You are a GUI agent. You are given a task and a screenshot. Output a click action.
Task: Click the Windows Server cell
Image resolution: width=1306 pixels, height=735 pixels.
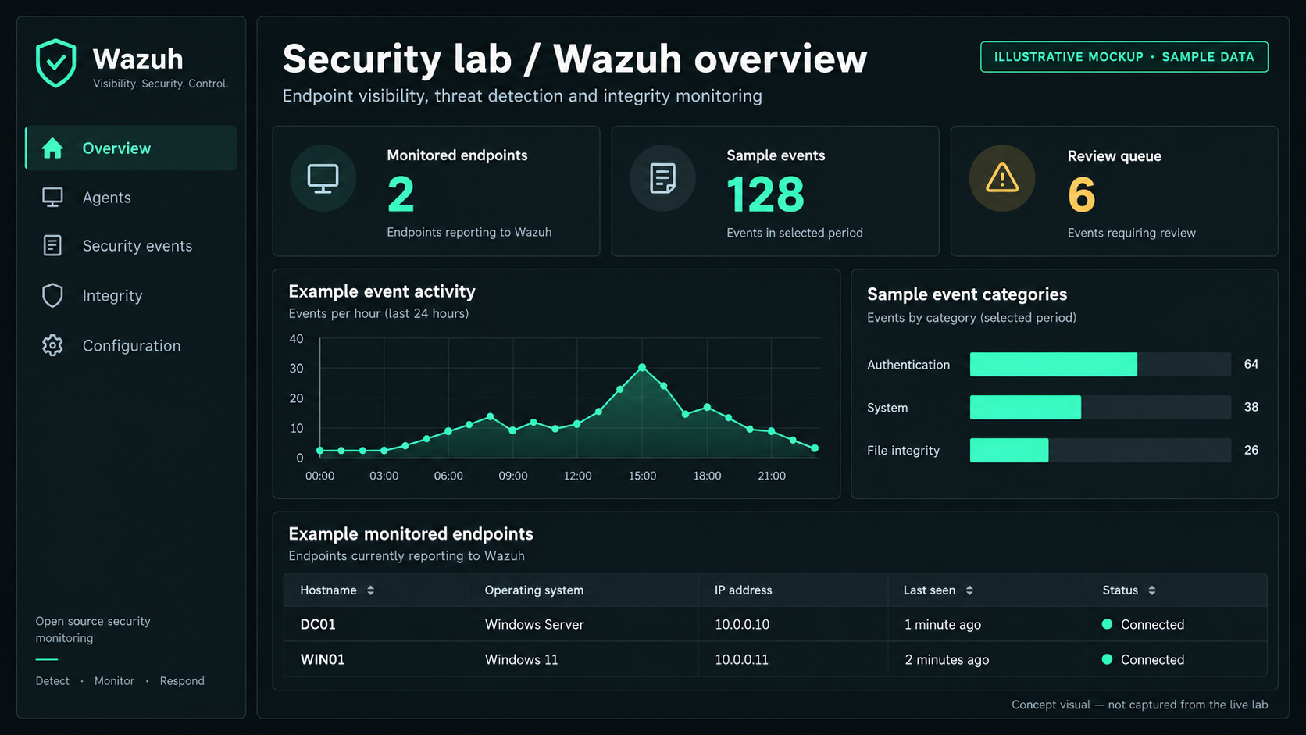pyautogui.click(x=534, y=624)
